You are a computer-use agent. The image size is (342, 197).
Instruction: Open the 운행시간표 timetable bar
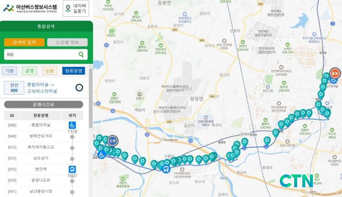[x=44, y=105]
